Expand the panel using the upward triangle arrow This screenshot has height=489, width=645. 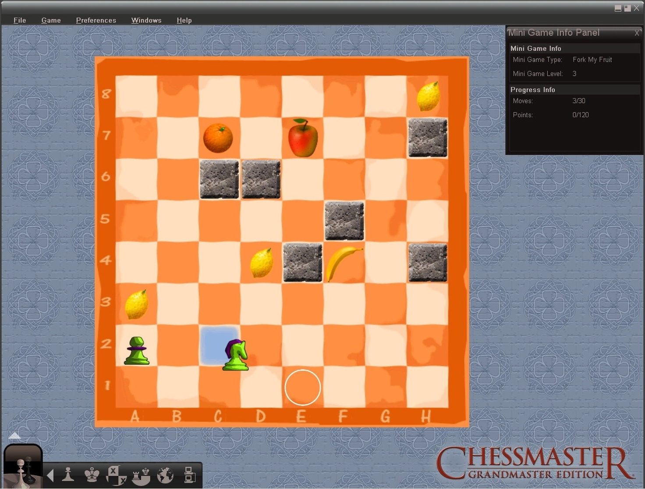(14, 435)
